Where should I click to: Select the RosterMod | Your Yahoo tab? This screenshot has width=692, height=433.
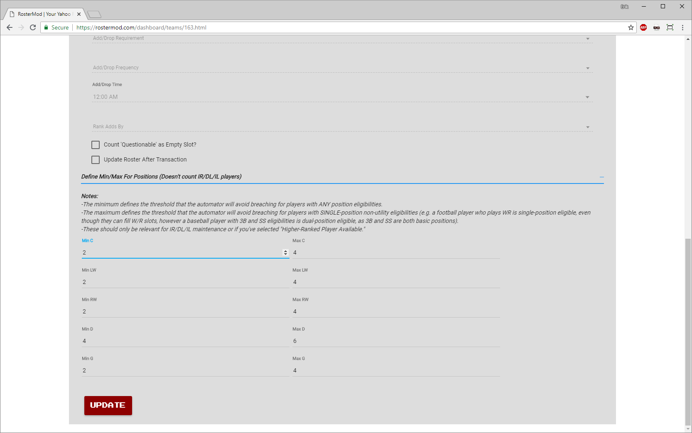[44, 14]
